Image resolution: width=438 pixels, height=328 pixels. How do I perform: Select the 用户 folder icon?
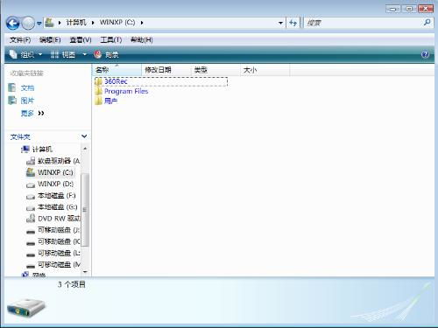[x=98, y=101]
